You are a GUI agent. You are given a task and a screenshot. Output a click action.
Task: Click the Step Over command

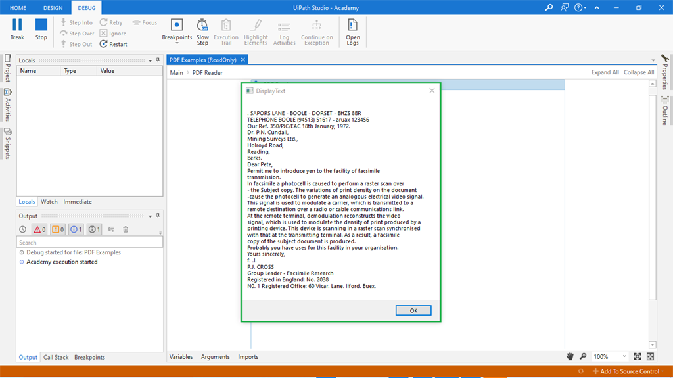[77, 33]
